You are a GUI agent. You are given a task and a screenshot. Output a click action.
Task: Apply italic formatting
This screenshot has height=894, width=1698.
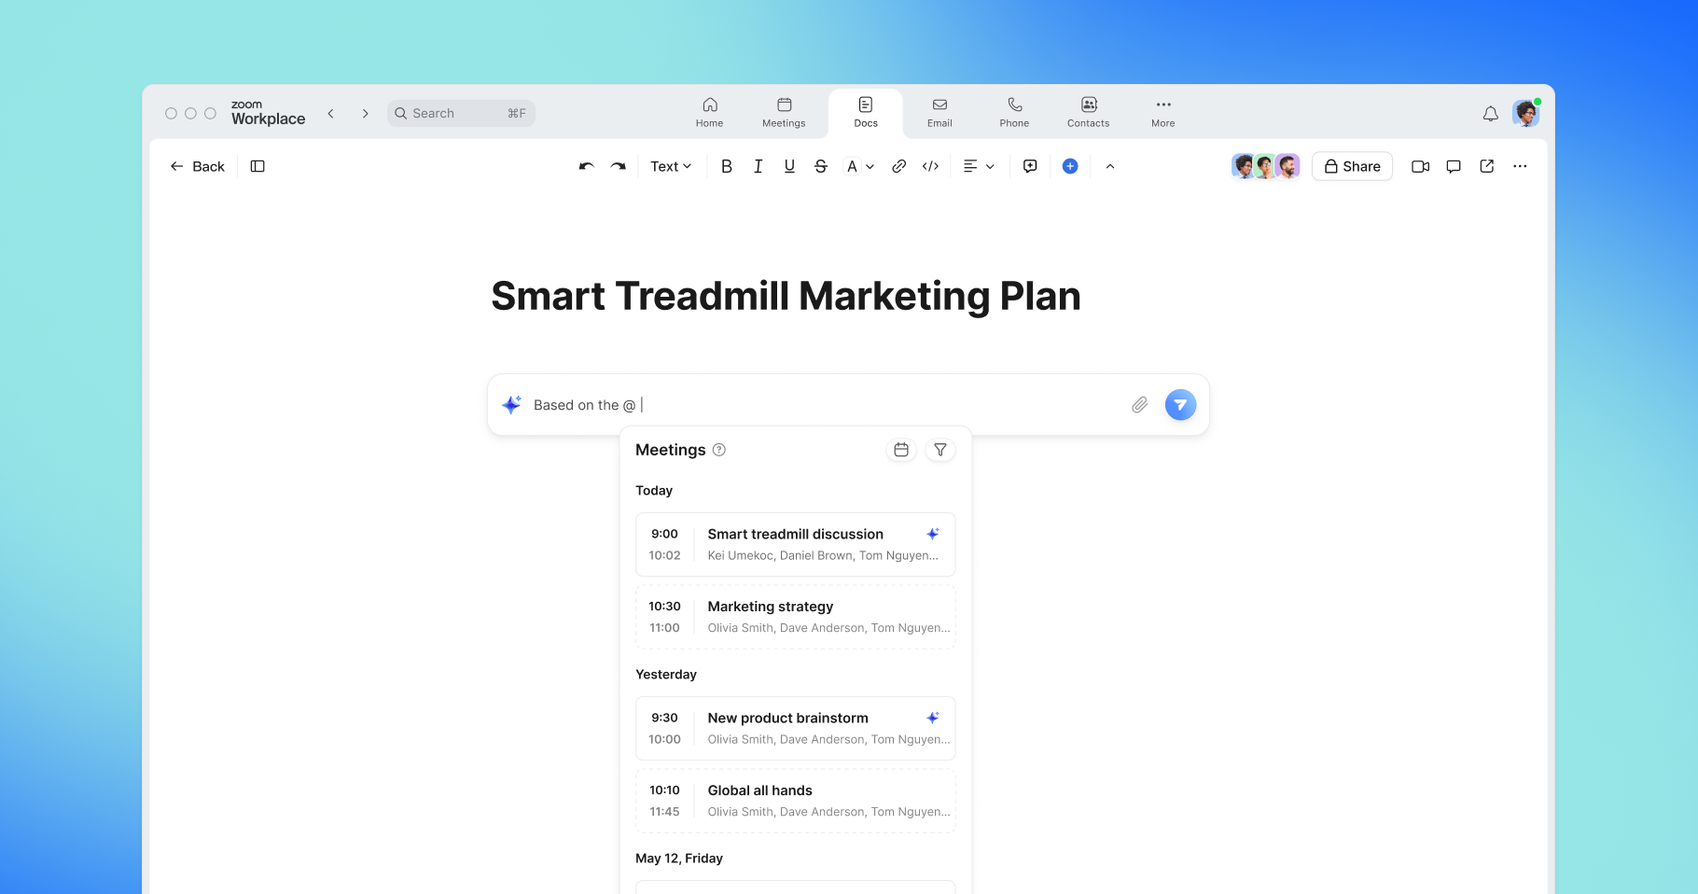coord(758,165)
